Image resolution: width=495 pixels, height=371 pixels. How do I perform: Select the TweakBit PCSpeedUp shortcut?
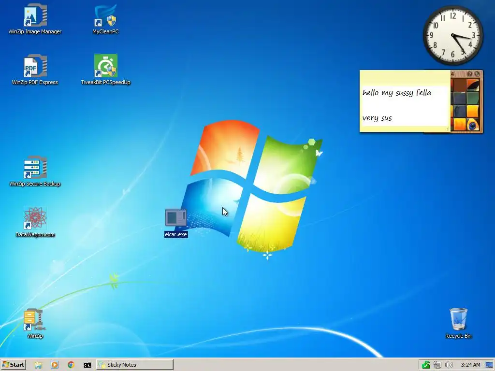point(105,70)
